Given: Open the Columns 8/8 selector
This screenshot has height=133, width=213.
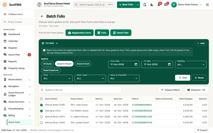Looking at the screenshot, I should coord(196,90).
